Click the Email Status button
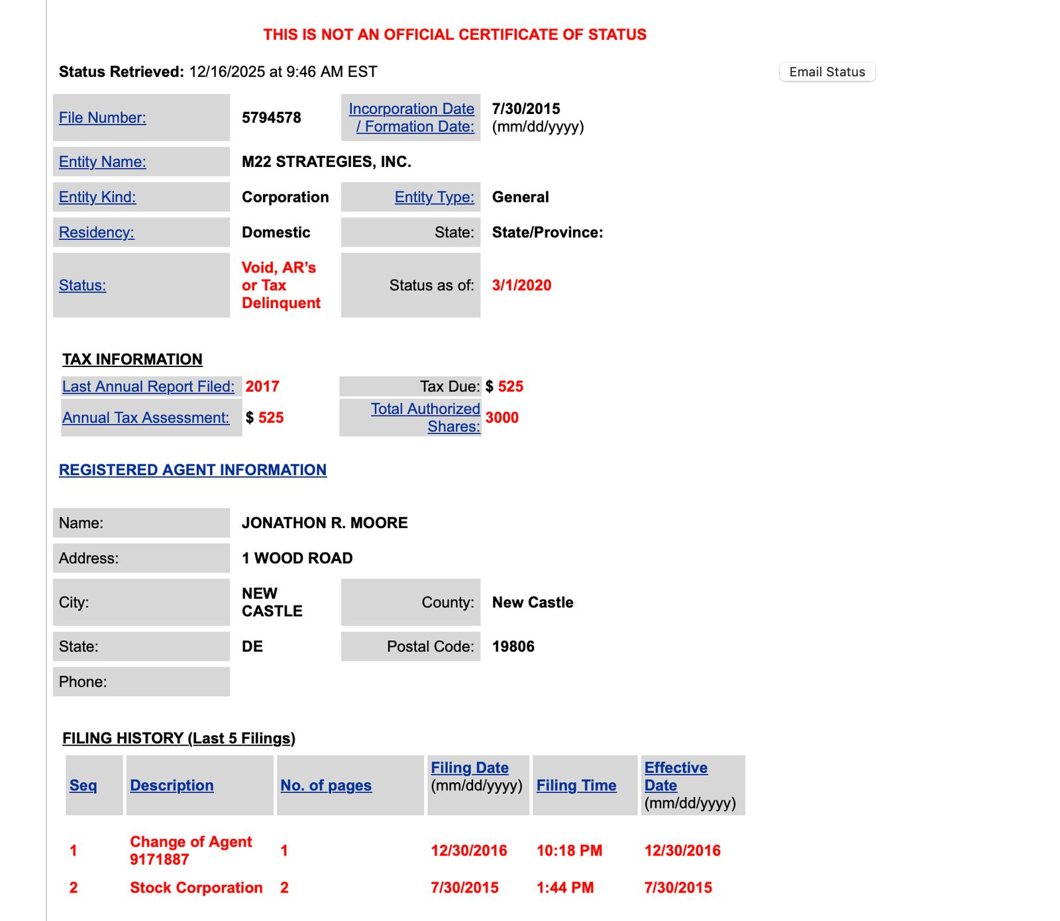Image resolution: width=1060 pixels, height=921 pixels. tap(827, 72)
